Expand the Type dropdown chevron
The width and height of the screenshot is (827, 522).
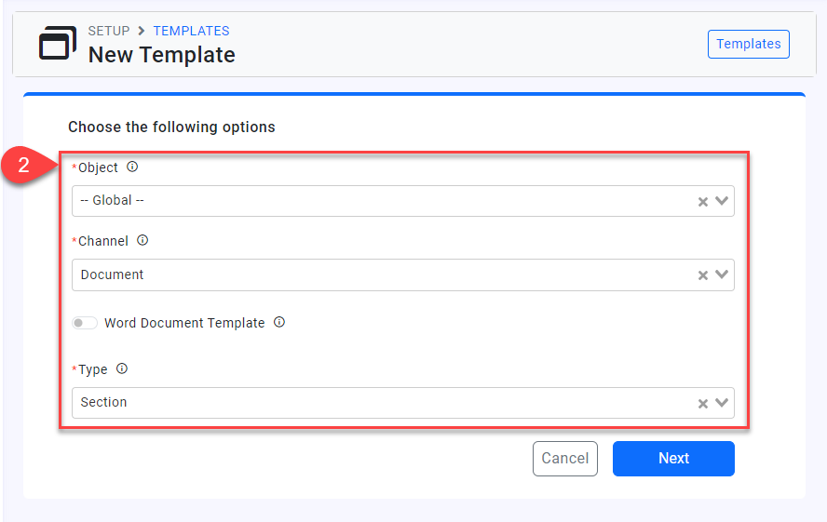pos(722,404)
